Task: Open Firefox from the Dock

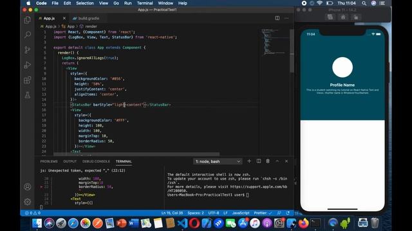Action: 303,223
